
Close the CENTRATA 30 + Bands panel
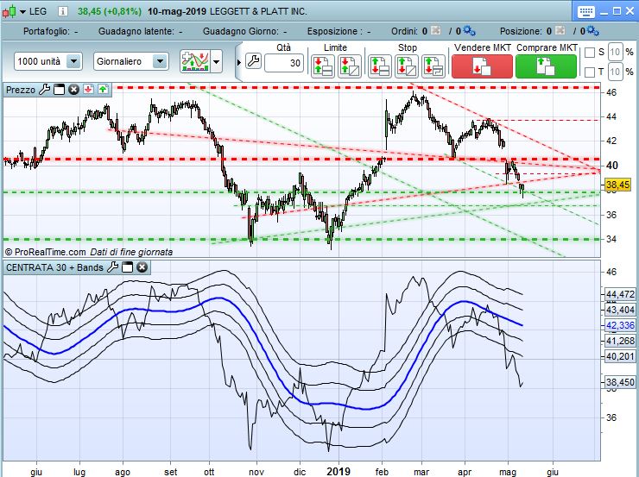click(142, 267)
